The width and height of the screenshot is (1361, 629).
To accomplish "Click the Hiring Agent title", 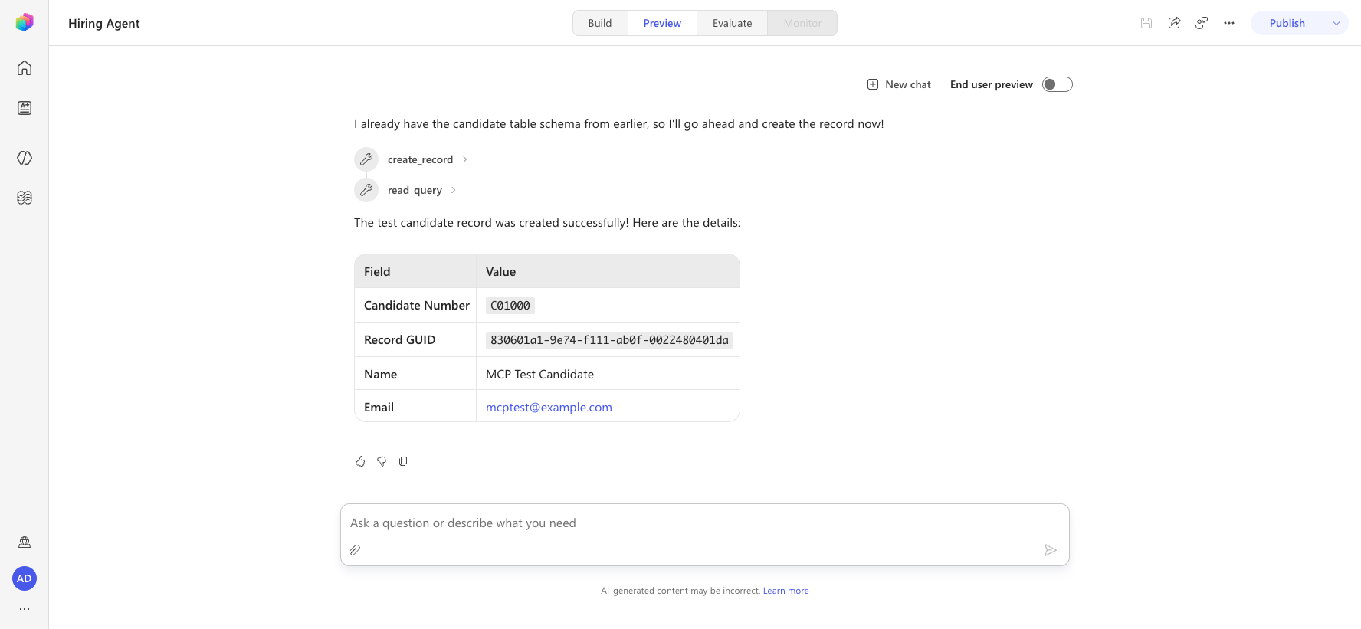I will pyautogui.click(x=104, y=23).
